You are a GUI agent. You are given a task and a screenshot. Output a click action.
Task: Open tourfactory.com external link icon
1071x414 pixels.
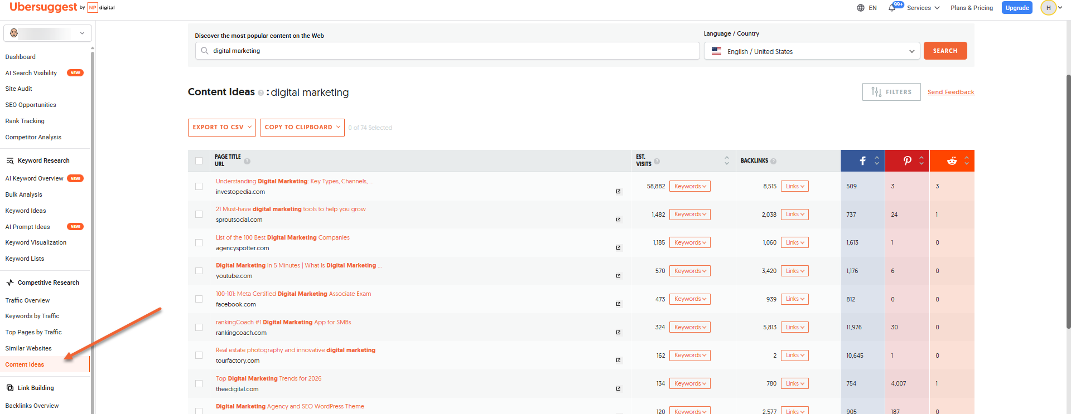click(618, 360)
